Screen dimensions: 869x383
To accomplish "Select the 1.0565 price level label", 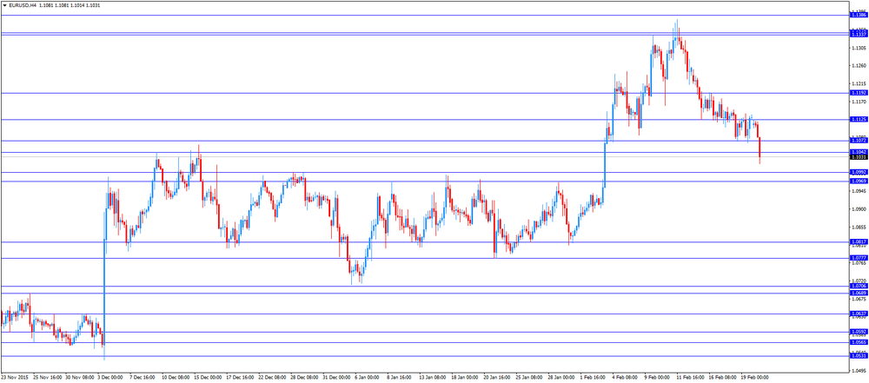I will (x=859, y=342).
